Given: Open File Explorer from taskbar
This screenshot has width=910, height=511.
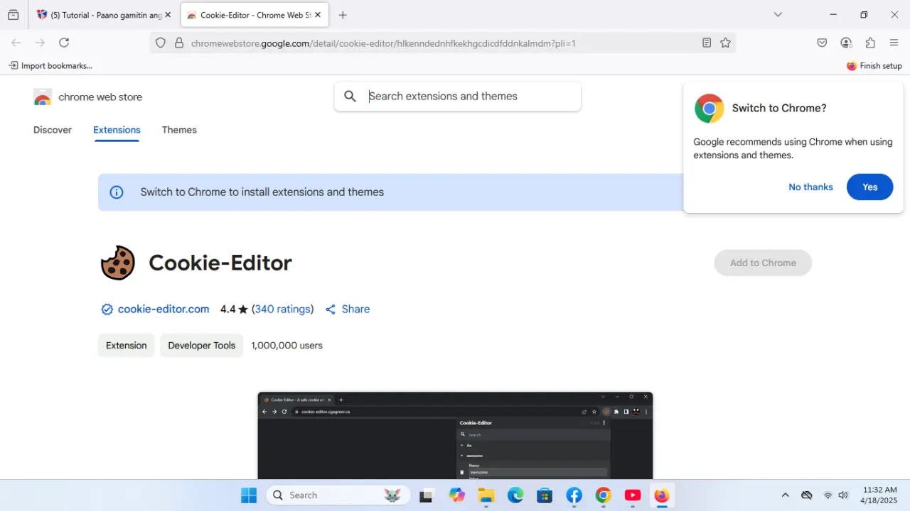Looking at the screenshot, I should pyautogui.click(x=486, y=495).
